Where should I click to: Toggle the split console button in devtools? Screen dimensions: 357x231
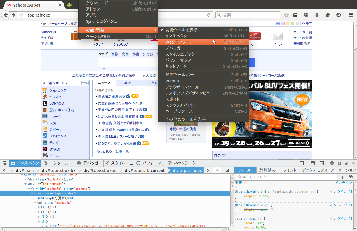[313, 163]
